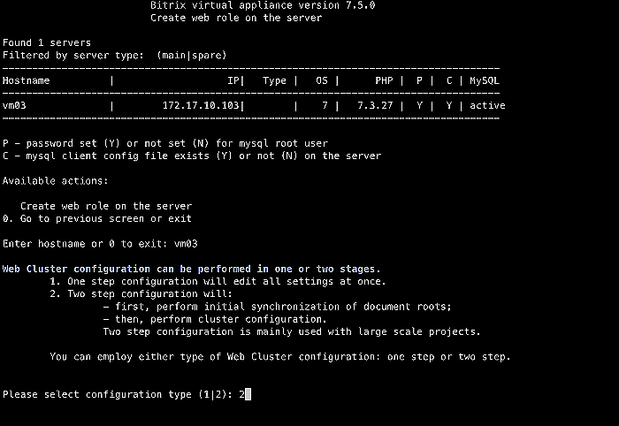619x426 pixels.
Task: Click the MySQL column header
Action: pos(485,80)
